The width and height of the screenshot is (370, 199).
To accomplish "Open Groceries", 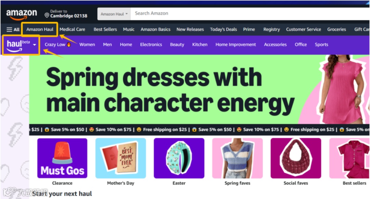I will [336, 30].
